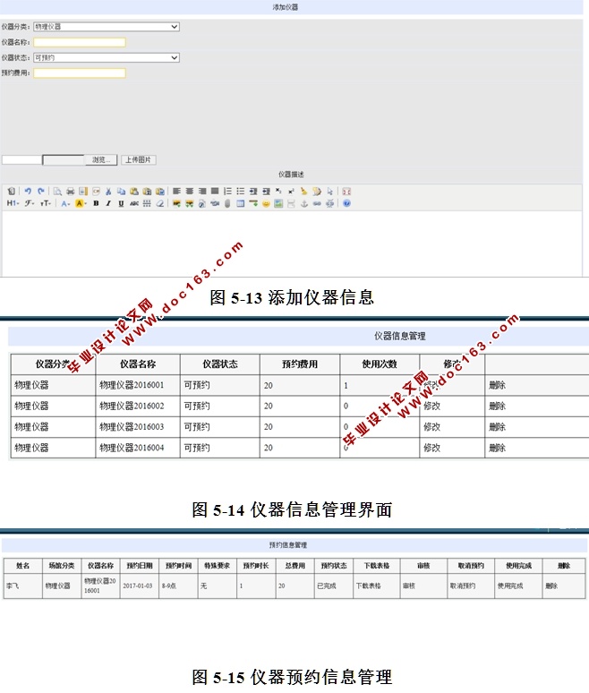Open the font family dropdown
589x693 pixels.
pos(30,203)
